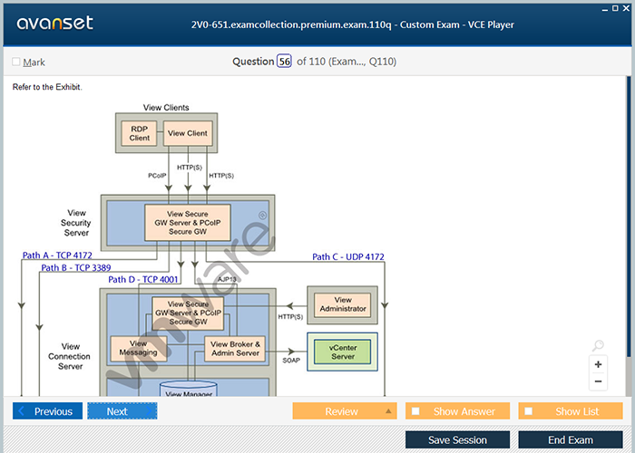Click the avanset logo
Image resolution: width=635 pixels, height=453 pixels.
[x=54, y=23]
